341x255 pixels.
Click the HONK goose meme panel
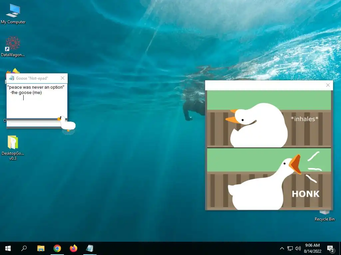[269, 179]
